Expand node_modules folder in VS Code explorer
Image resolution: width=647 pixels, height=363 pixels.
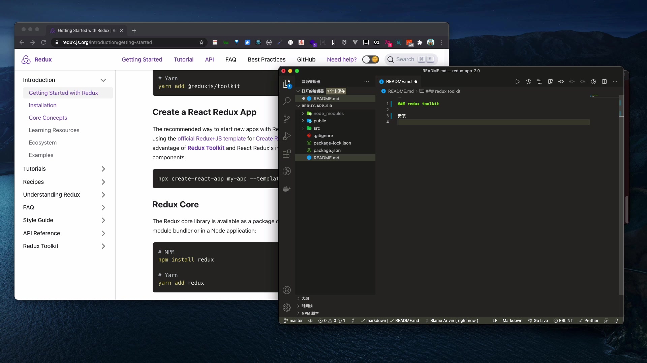[335, 113]
